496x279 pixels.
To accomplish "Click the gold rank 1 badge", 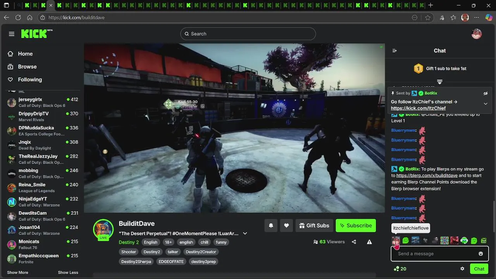I will (418, 69).
